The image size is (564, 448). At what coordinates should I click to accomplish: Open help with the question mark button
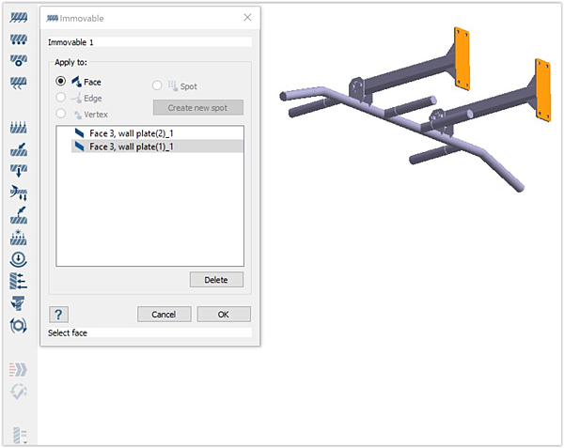click(58, 315)
